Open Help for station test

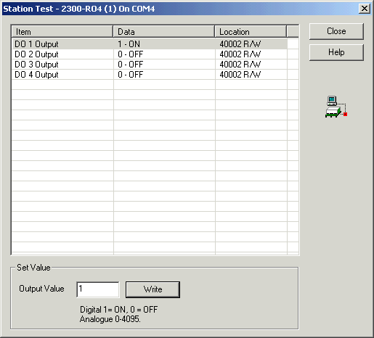(x=336, y=52)
